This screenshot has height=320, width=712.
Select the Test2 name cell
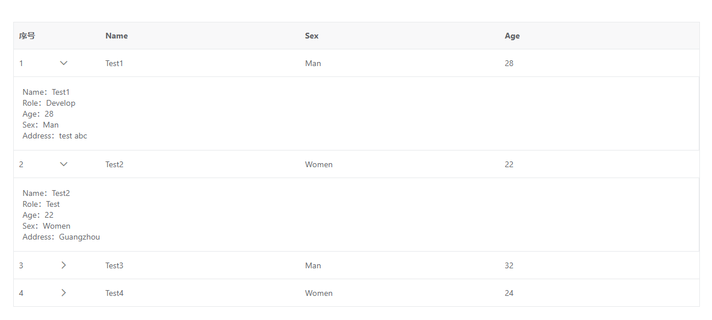point(115,164)
